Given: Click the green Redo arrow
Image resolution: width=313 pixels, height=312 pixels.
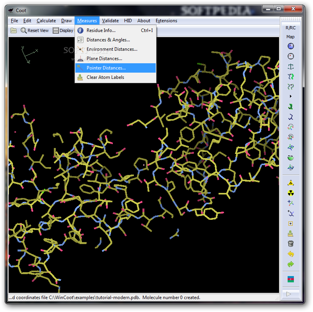Looking at the screenshot, I should [x=291, y=264].
